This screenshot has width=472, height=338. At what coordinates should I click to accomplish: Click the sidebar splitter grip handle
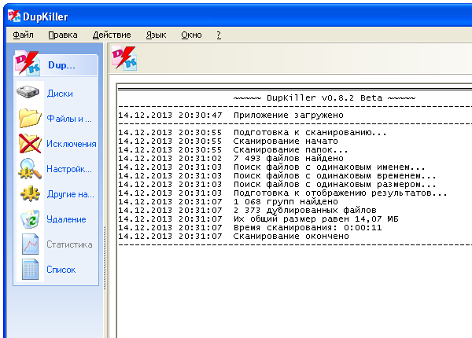[x=105, y=258]
